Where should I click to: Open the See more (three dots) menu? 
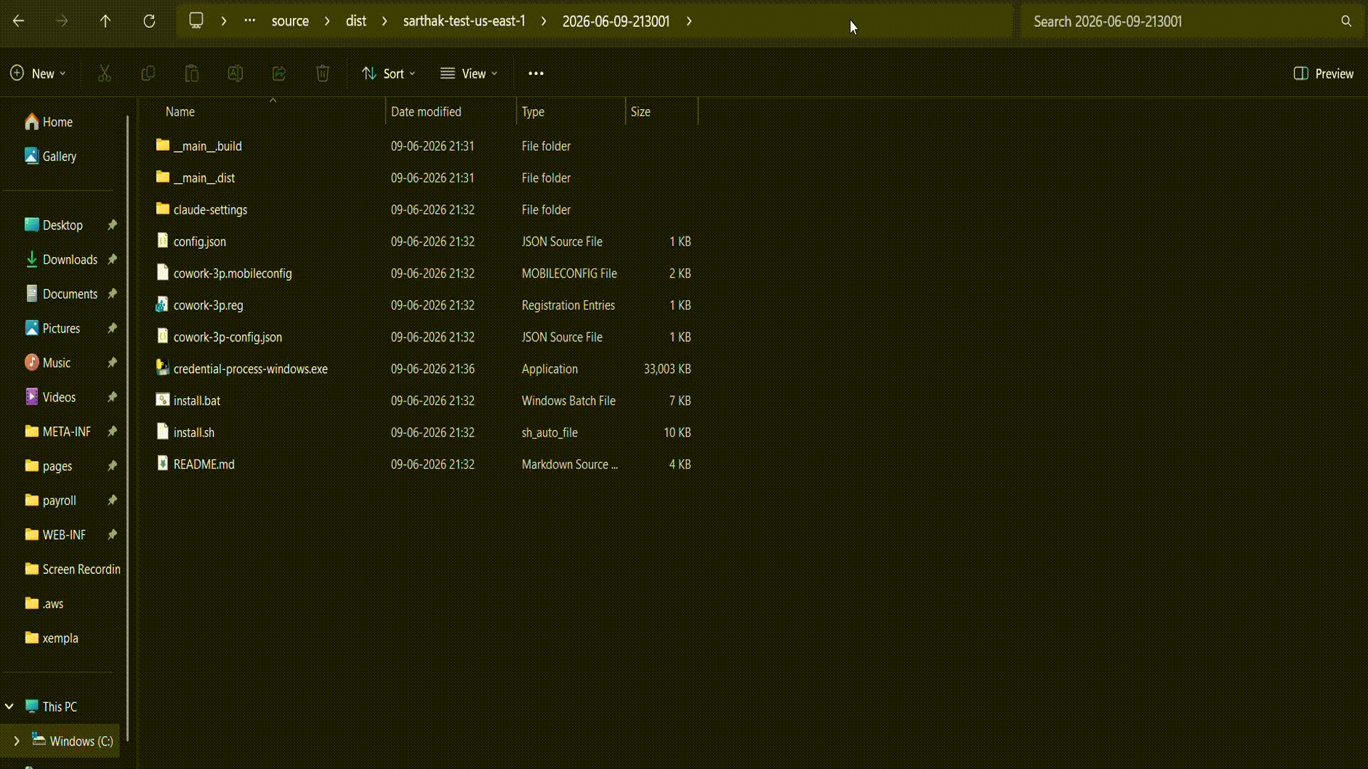[x=536, y=73]
